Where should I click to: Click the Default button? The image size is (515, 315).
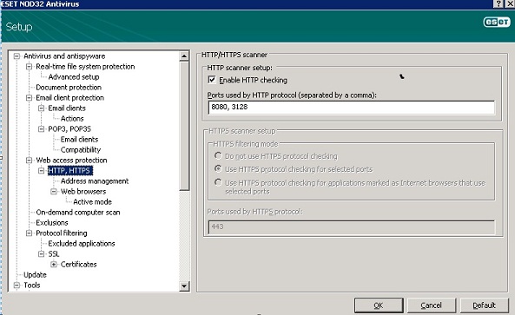[484, 305]
